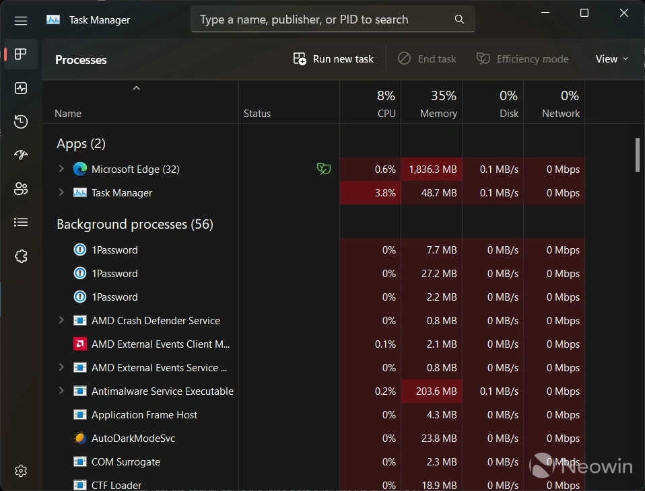
Task: Click the 23.8 MB AutoDarkModeSvc memory value
Action: pyautogui.click(x=439, y=439)
